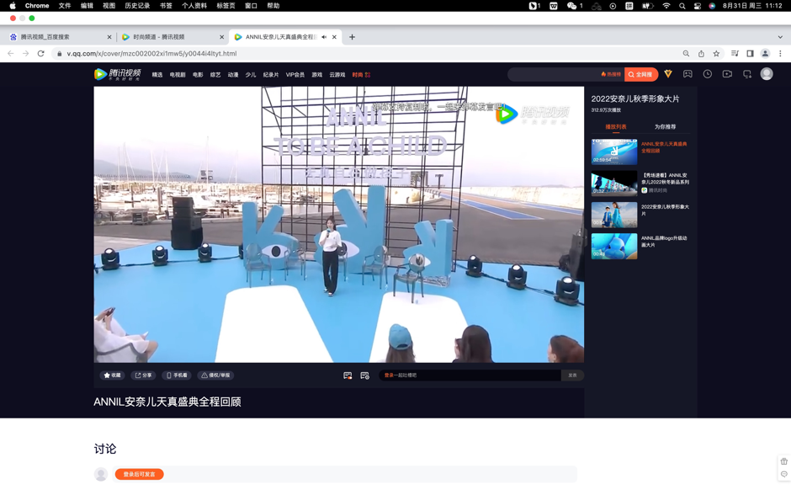Open the Chrome profile icon
The image size is (791, 495).
coord(765,54)
